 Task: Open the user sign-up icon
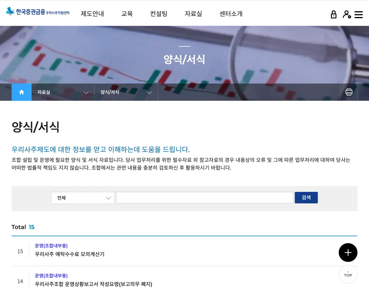pyautogui.click(x=347, y=14)
